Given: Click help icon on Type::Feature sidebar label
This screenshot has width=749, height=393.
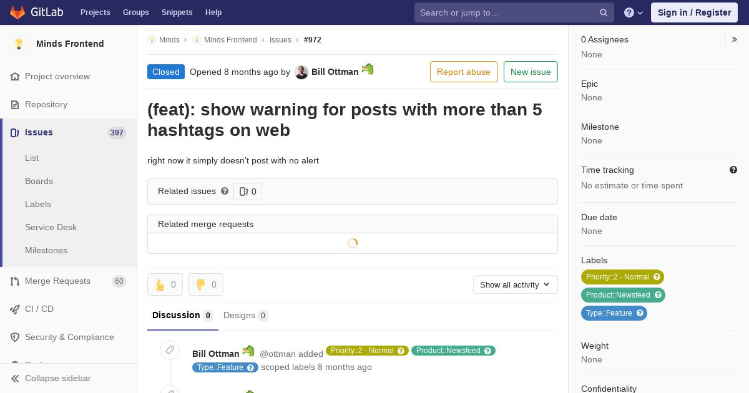Looking at the screenshot, I should click(x=640, y=313).
